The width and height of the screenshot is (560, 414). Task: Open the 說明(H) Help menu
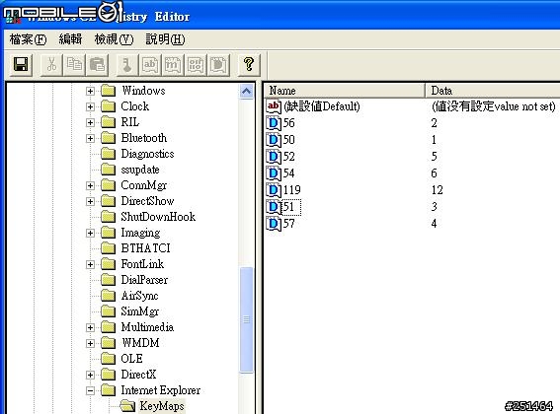point(165,39)
